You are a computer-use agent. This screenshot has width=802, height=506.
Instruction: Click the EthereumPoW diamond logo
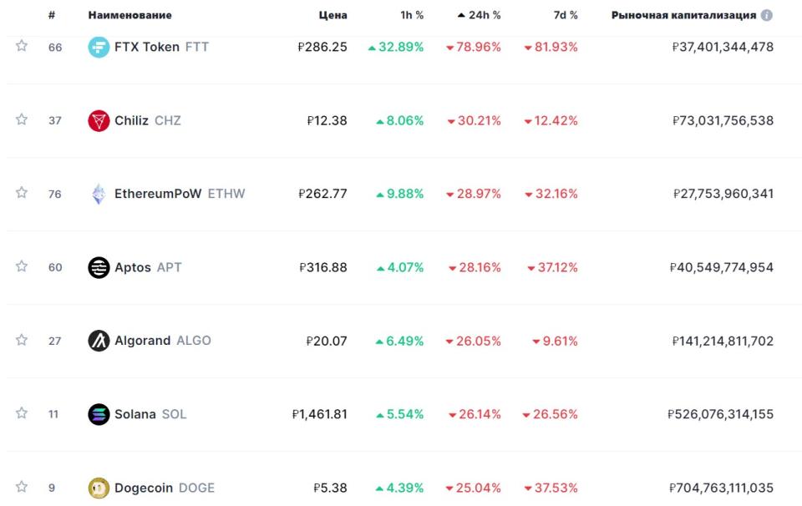(99, 195)
